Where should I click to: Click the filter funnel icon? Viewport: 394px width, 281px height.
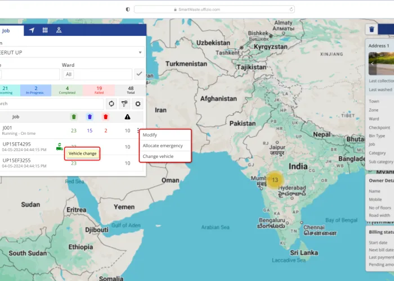coord(124,104)
